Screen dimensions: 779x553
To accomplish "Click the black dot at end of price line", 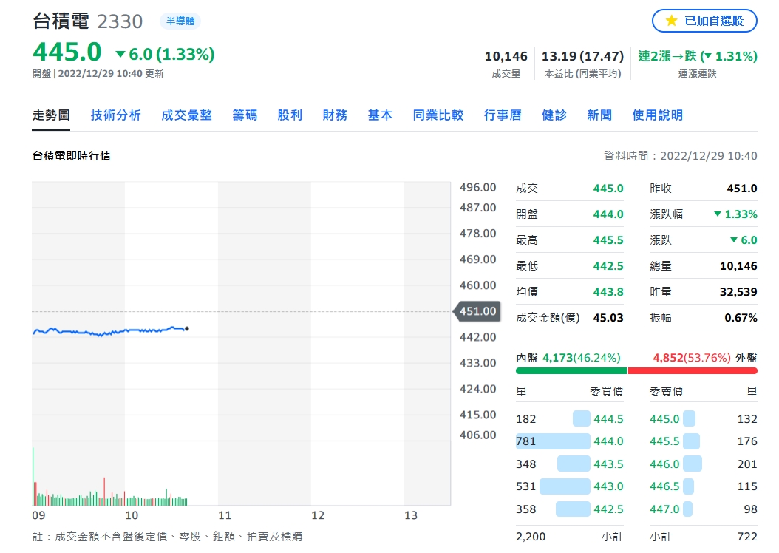I will click(187, 328).
